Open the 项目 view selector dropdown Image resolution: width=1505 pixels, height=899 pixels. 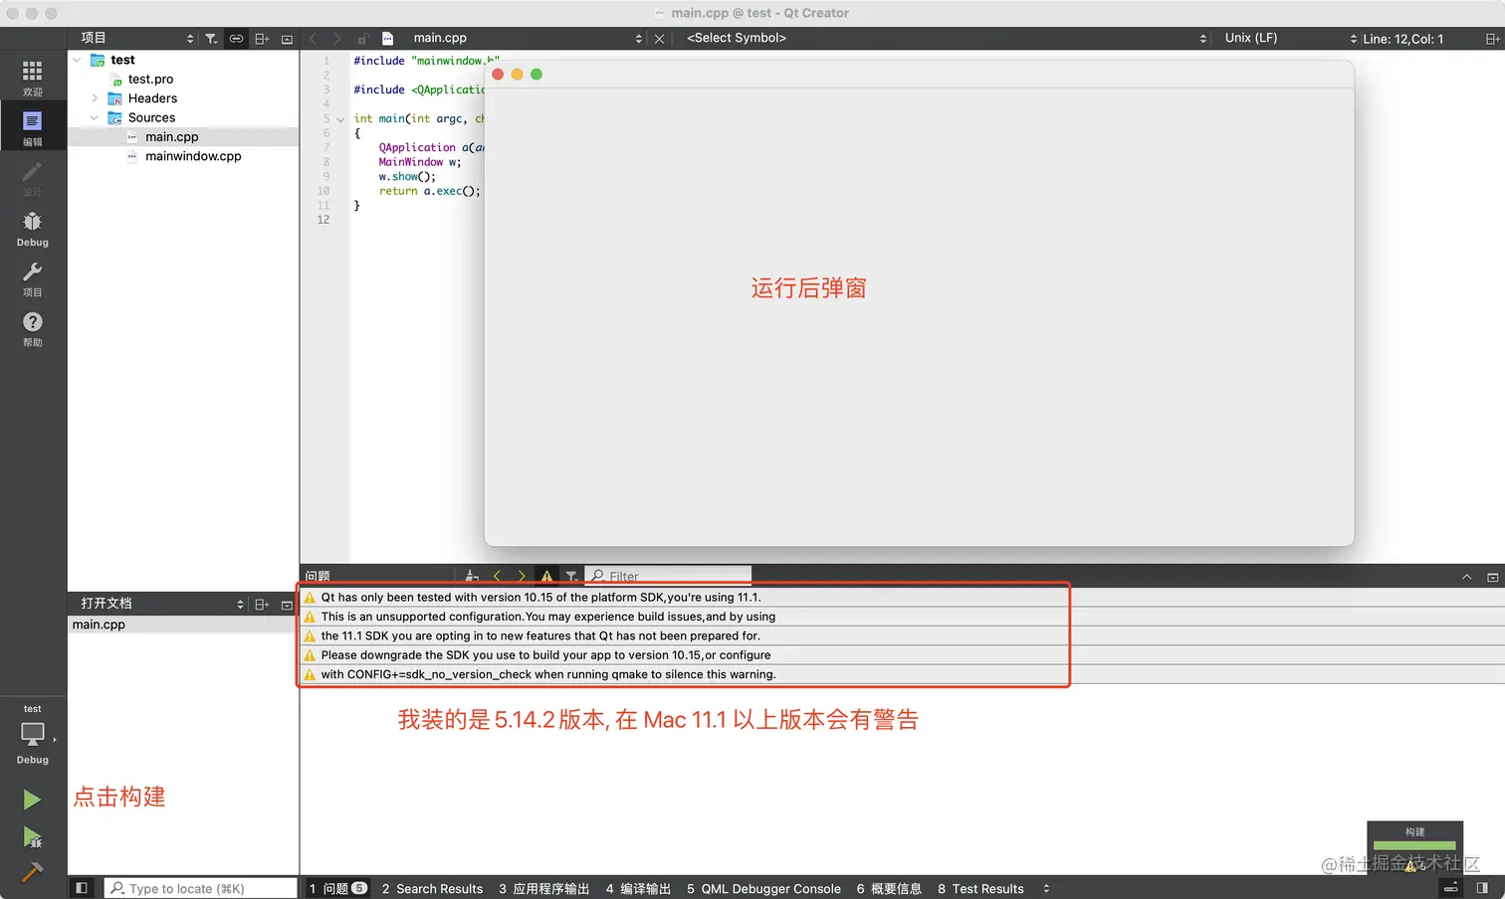pos(138,38)
